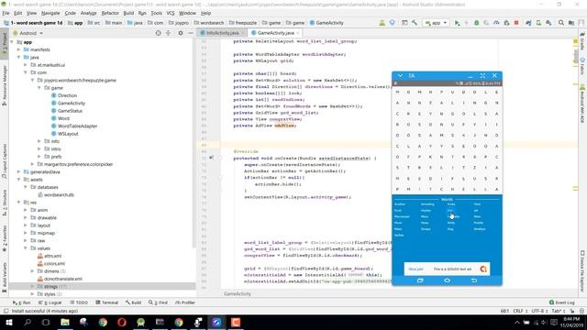Hide the Project panel with minus icon
This screenshot has width=587, height=330.
(191, 33)
